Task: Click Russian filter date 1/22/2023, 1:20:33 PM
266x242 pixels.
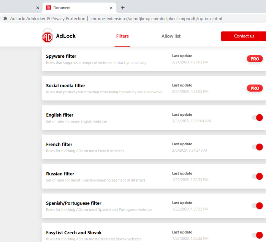Action: 190,180
